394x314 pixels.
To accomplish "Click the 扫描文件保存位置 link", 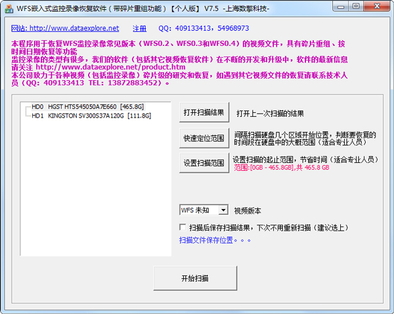I will [215, 240].
